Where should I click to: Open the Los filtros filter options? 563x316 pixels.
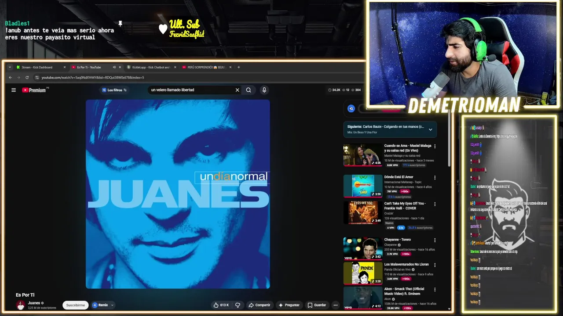click(x=114, y=90)
